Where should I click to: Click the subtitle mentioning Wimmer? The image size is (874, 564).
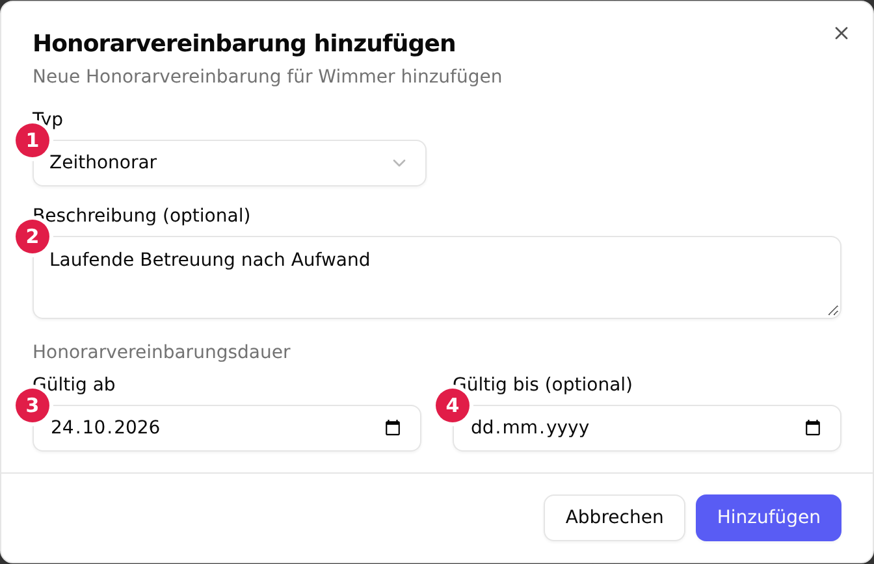[x=267, y=77]
